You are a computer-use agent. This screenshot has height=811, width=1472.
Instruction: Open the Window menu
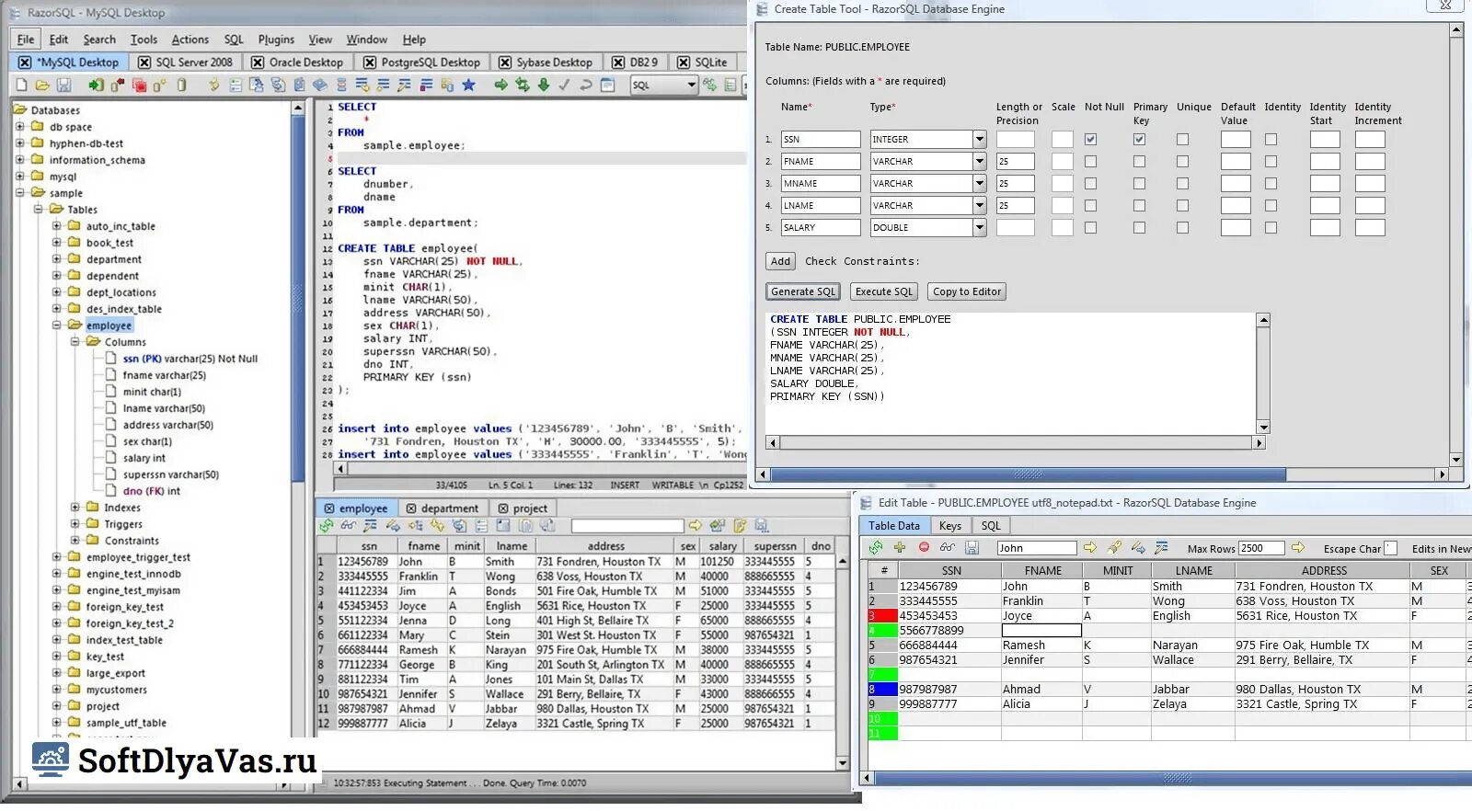point(366,40)
